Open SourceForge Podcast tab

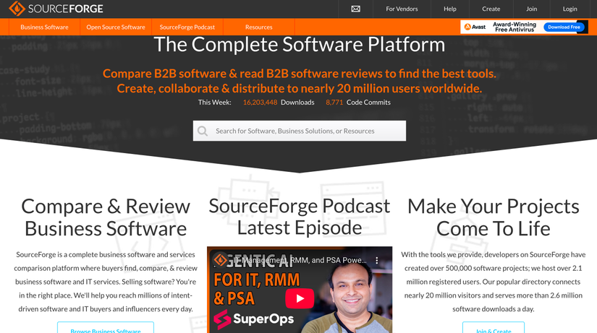[187, 27]
